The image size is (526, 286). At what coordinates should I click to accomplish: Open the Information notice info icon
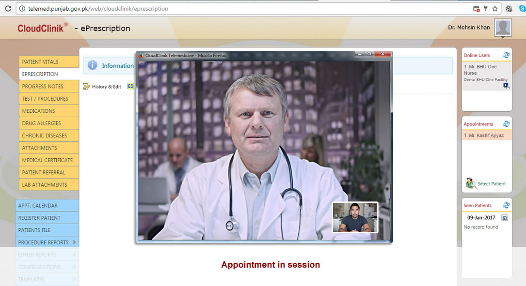point(92,65)
